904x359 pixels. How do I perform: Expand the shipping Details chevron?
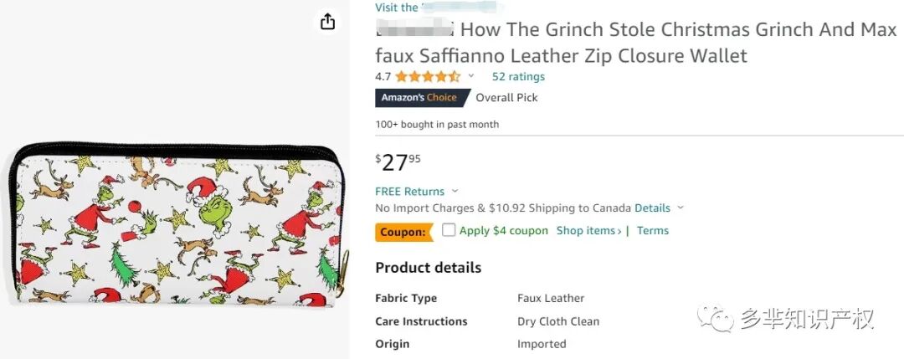pyautogui.click(x=681, y=208)
